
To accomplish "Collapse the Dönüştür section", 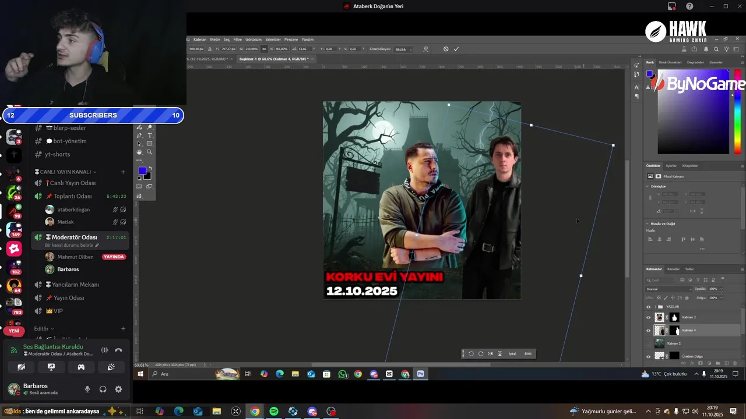I will [648, 186].
